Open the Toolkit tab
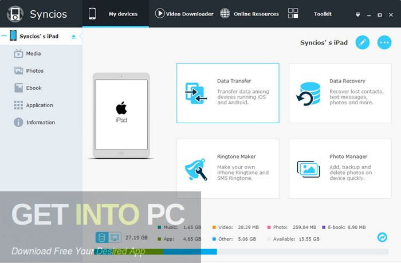The image size is (401, 263). click(x=310, y=14)
